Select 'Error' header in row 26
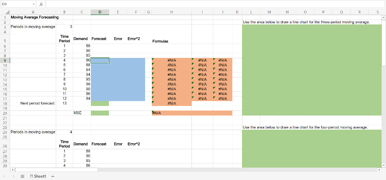This screenshot has height=180, width=386. 118,144
